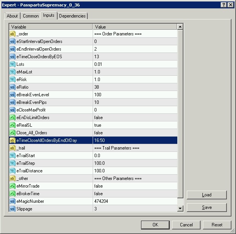Click the string icon beside _other
Screen dimensions: 236x234
(13, 178)
